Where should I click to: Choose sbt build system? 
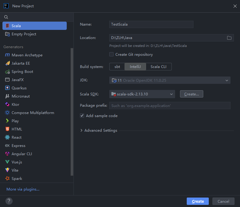click(x=117, y=66)
